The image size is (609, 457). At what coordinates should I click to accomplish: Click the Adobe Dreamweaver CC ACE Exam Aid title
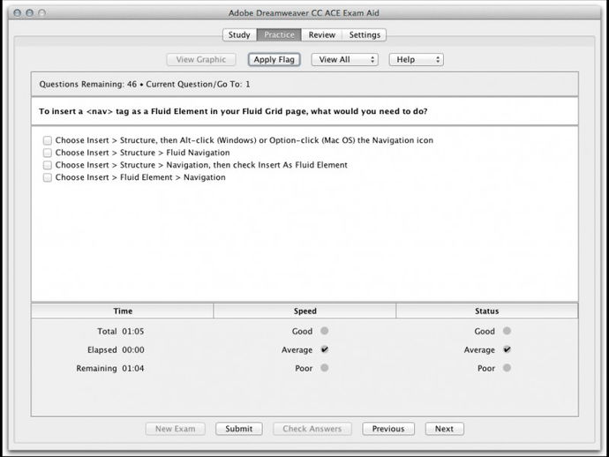pos(304,13)
